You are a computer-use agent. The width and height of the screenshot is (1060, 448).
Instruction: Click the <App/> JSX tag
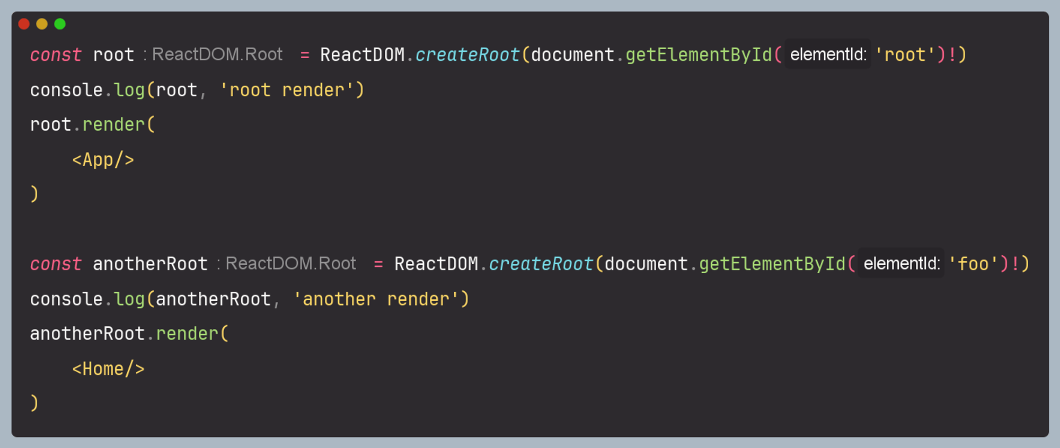pyautogui.click(x=103, y=159)
